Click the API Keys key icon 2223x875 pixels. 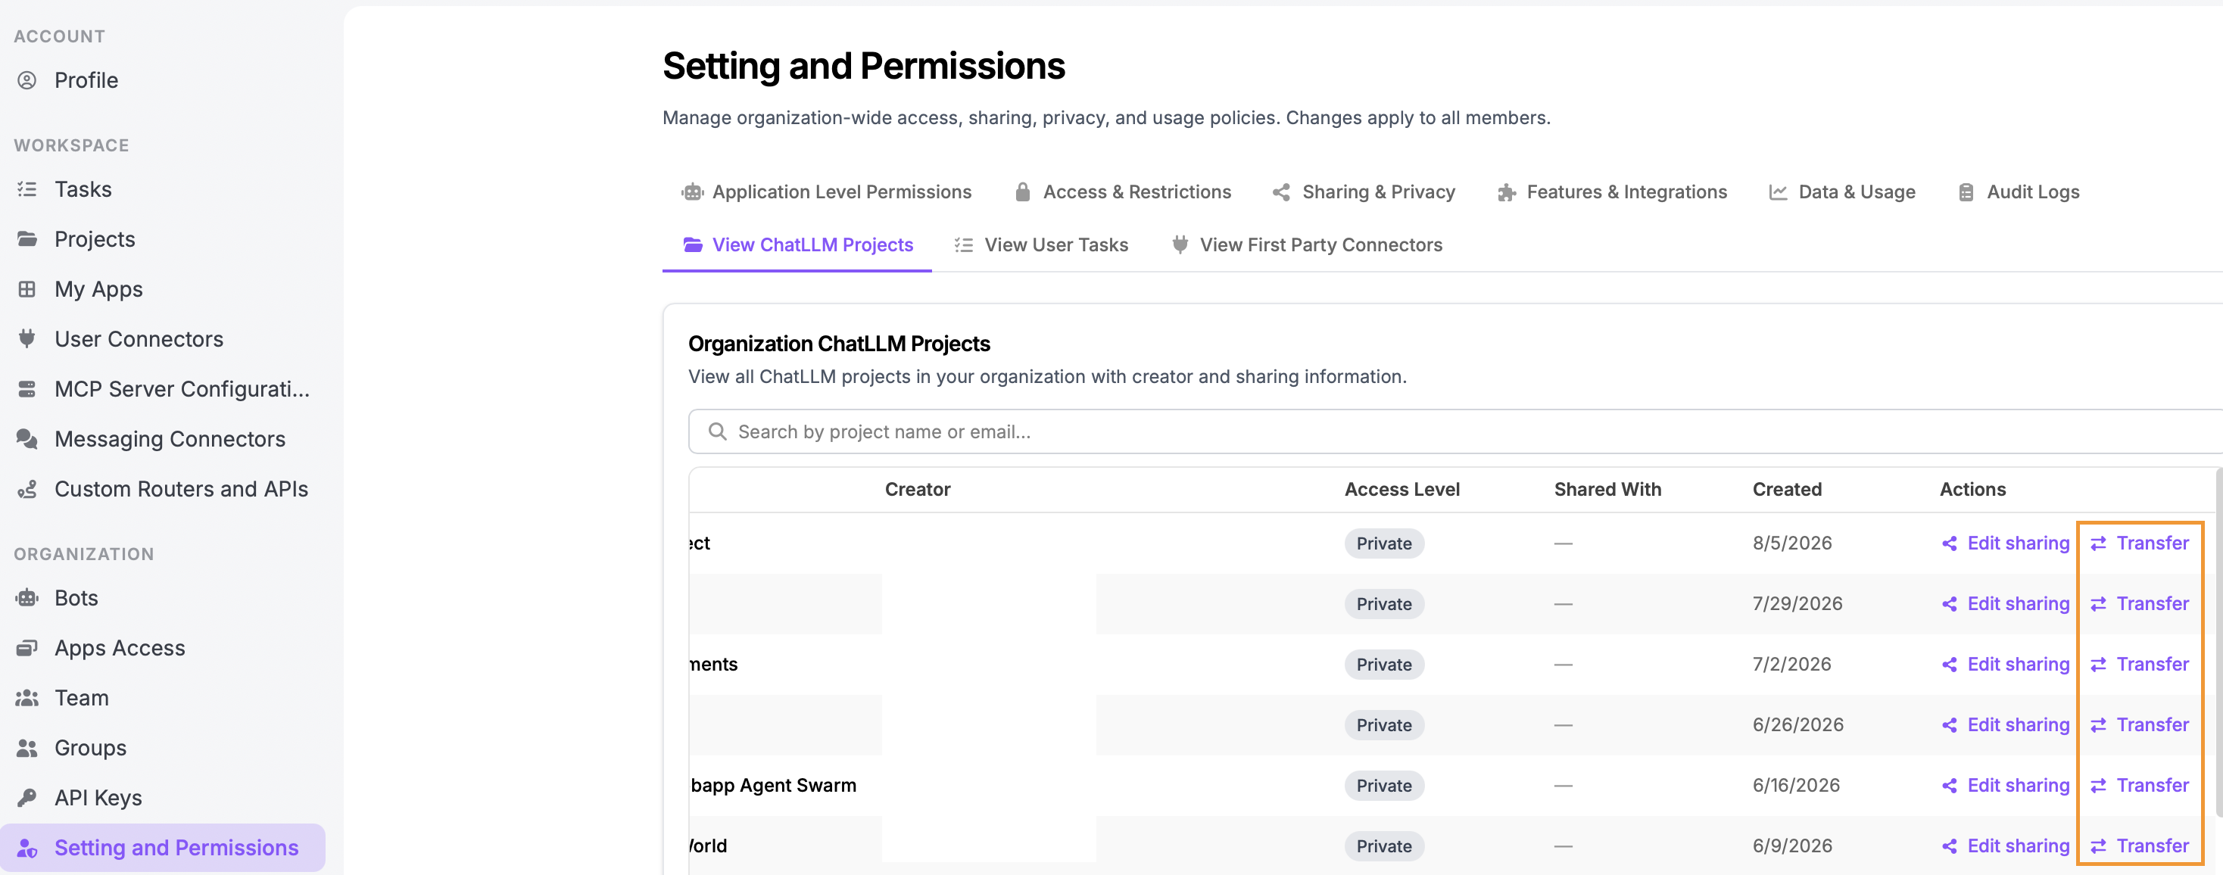(27, 799)
